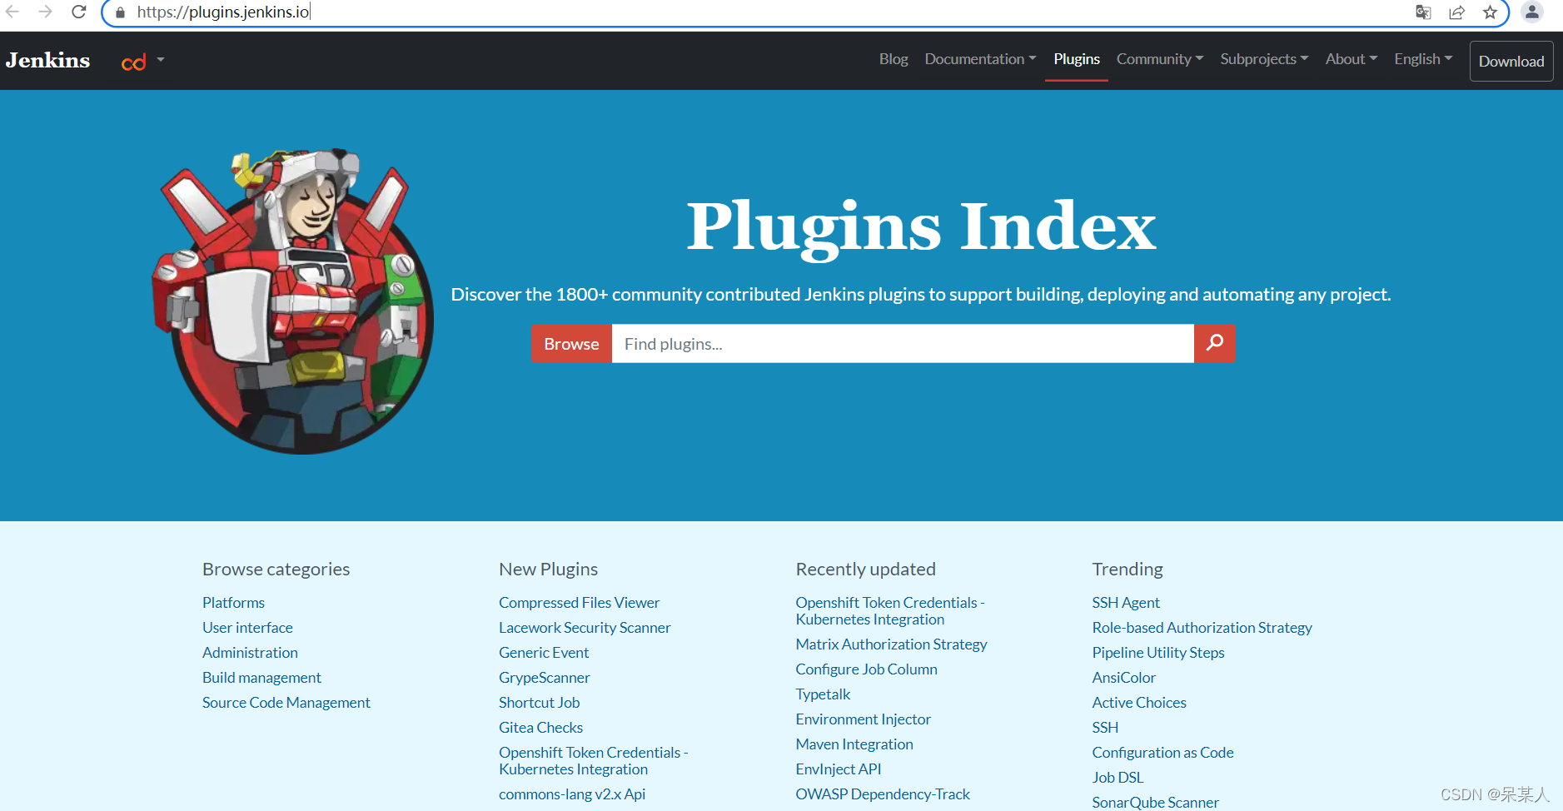
Task: Go to the Blog nav item
Action: tap(893, 59)
